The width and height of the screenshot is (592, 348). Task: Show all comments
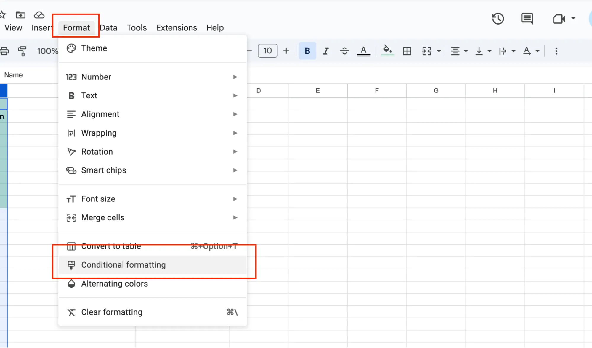tap(527, 19)
